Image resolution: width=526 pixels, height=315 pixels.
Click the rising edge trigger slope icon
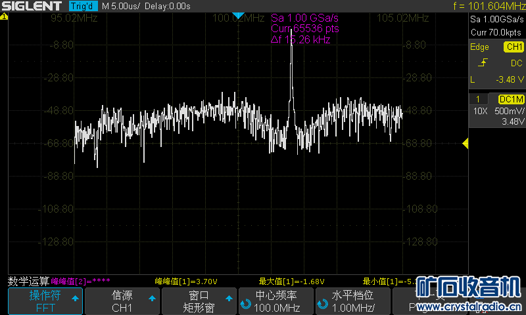483,63
